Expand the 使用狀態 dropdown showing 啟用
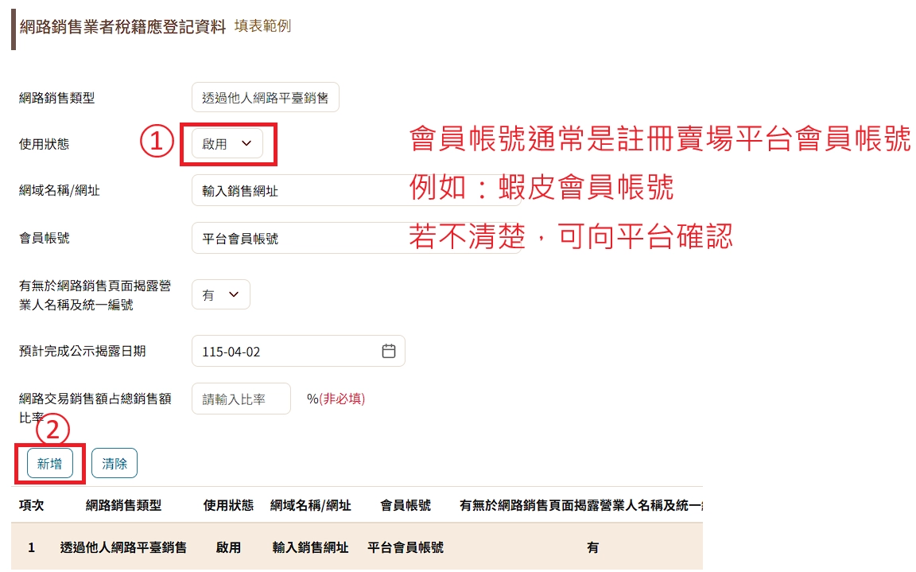916x572 pixels. 227,143
